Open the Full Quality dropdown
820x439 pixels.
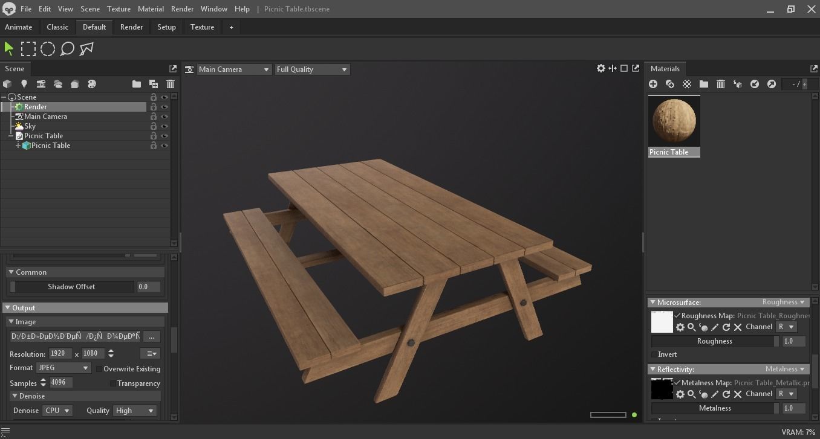coord(312,69)
